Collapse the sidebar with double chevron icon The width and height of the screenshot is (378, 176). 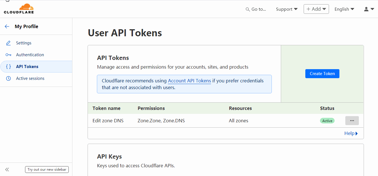[x=7, y=170]
